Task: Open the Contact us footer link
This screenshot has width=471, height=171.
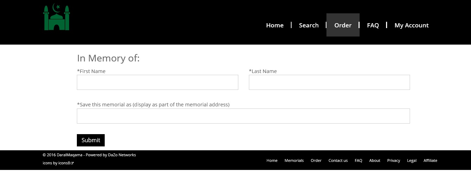Action: 338,160
